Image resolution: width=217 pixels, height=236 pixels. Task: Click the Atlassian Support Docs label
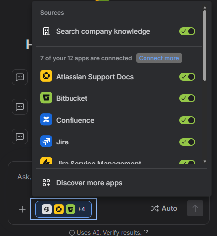coord(95,77)
